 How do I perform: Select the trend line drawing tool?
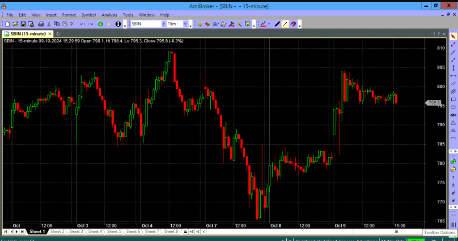tap(453, 45)
